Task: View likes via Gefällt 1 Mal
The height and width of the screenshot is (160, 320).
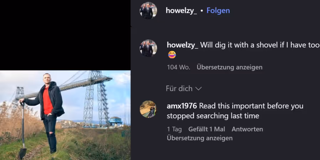Action: click(207, 129)
